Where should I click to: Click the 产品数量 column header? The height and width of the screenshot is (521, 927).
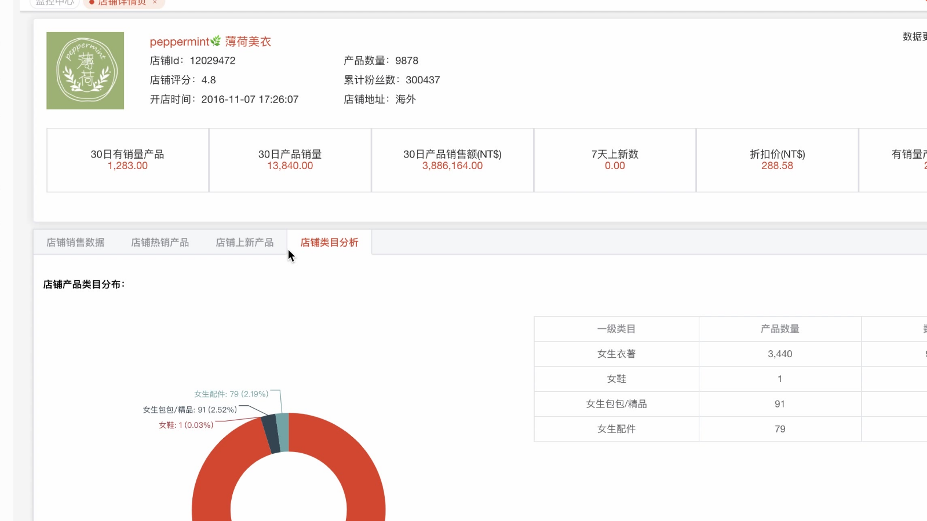(780, 329)
